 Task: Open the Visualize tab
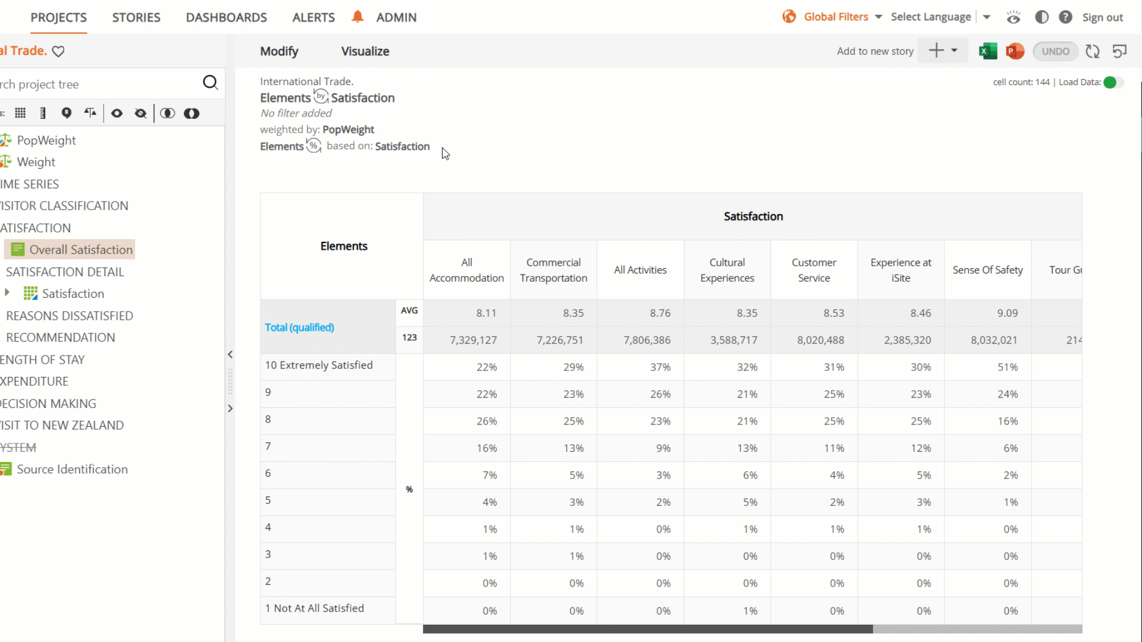[x=365, y=51]
